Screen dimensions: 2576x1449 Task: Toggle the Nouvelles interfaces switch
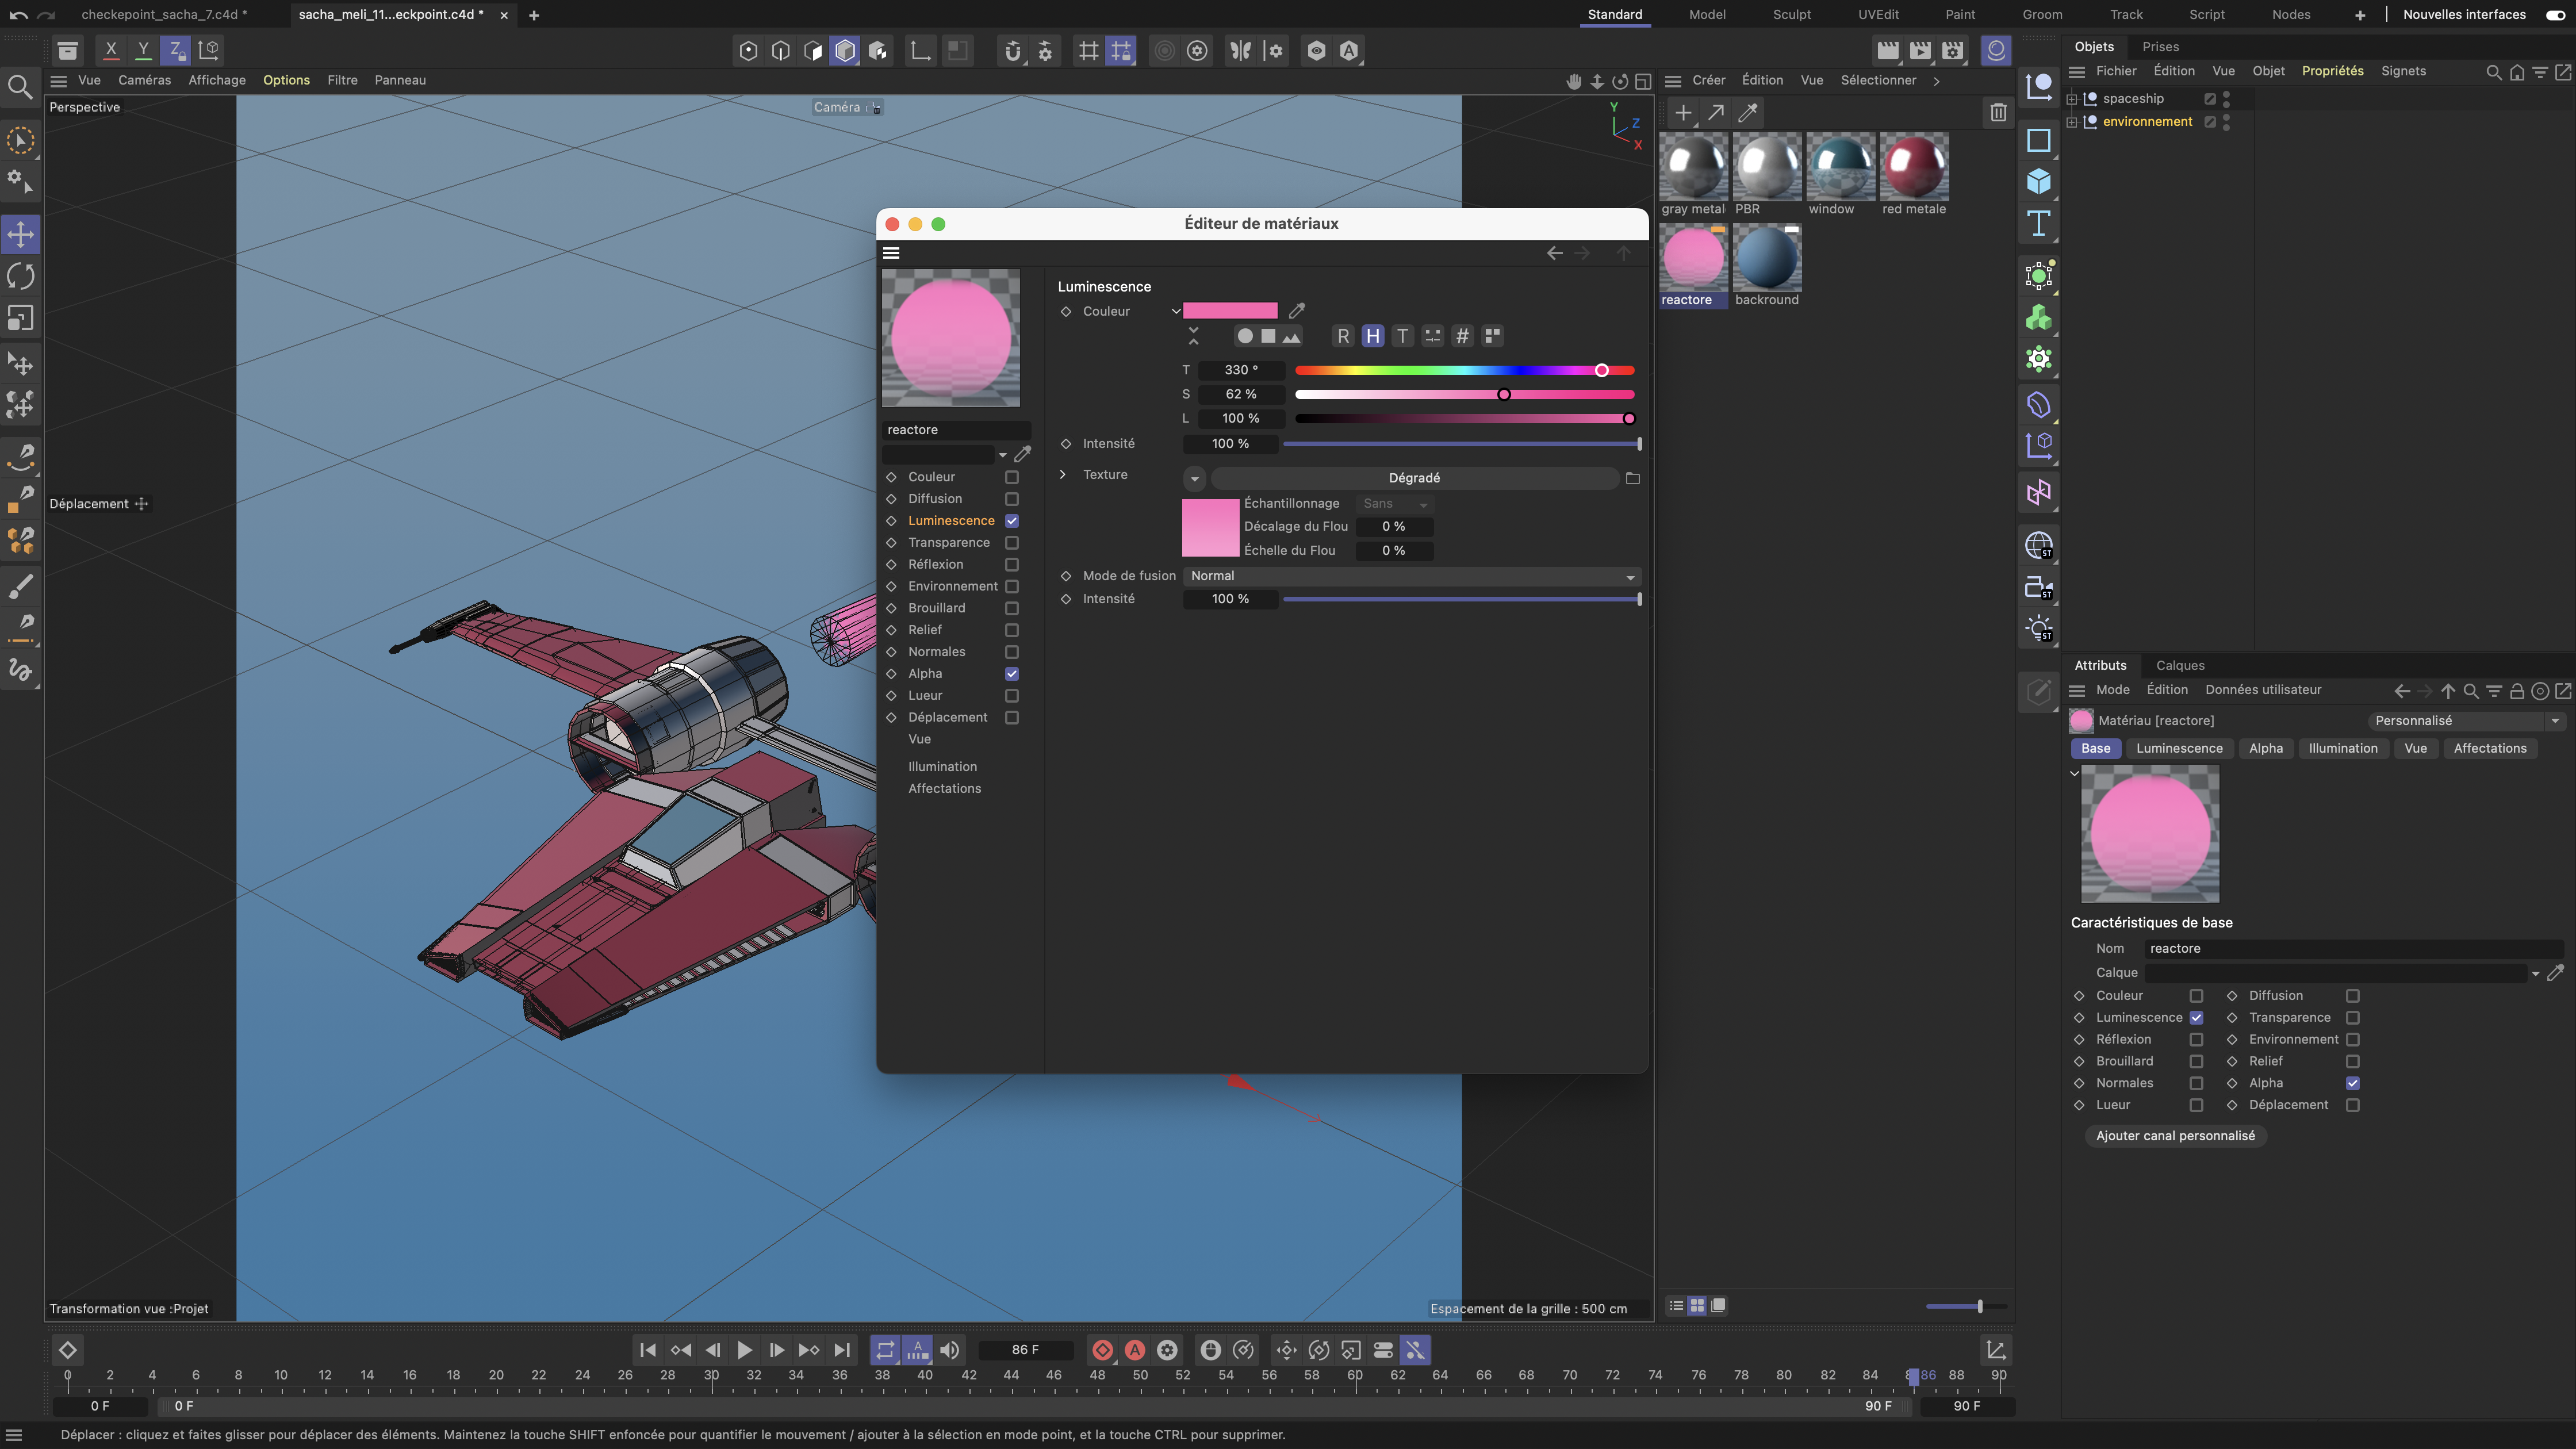[x=2555, y=14]
